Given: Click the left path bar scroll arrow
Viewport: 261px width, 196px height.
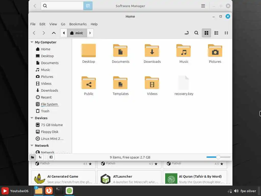Looking at the screenshot, I should click(64, 33).
